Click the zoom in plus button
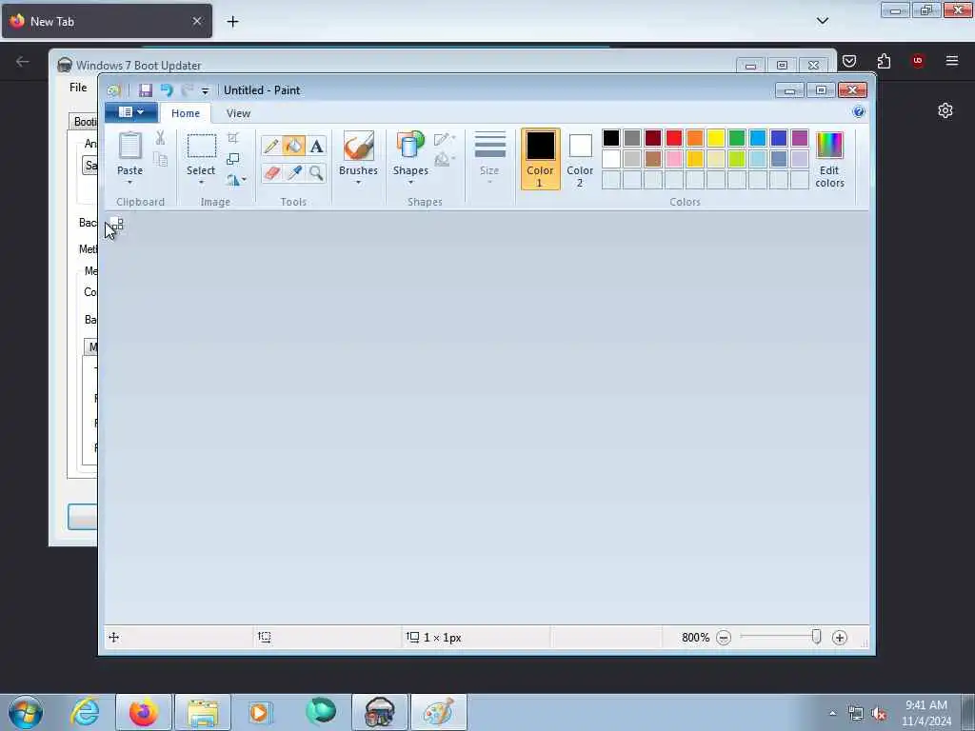Screen dimensions: 975x731 [x=840, y=638]
